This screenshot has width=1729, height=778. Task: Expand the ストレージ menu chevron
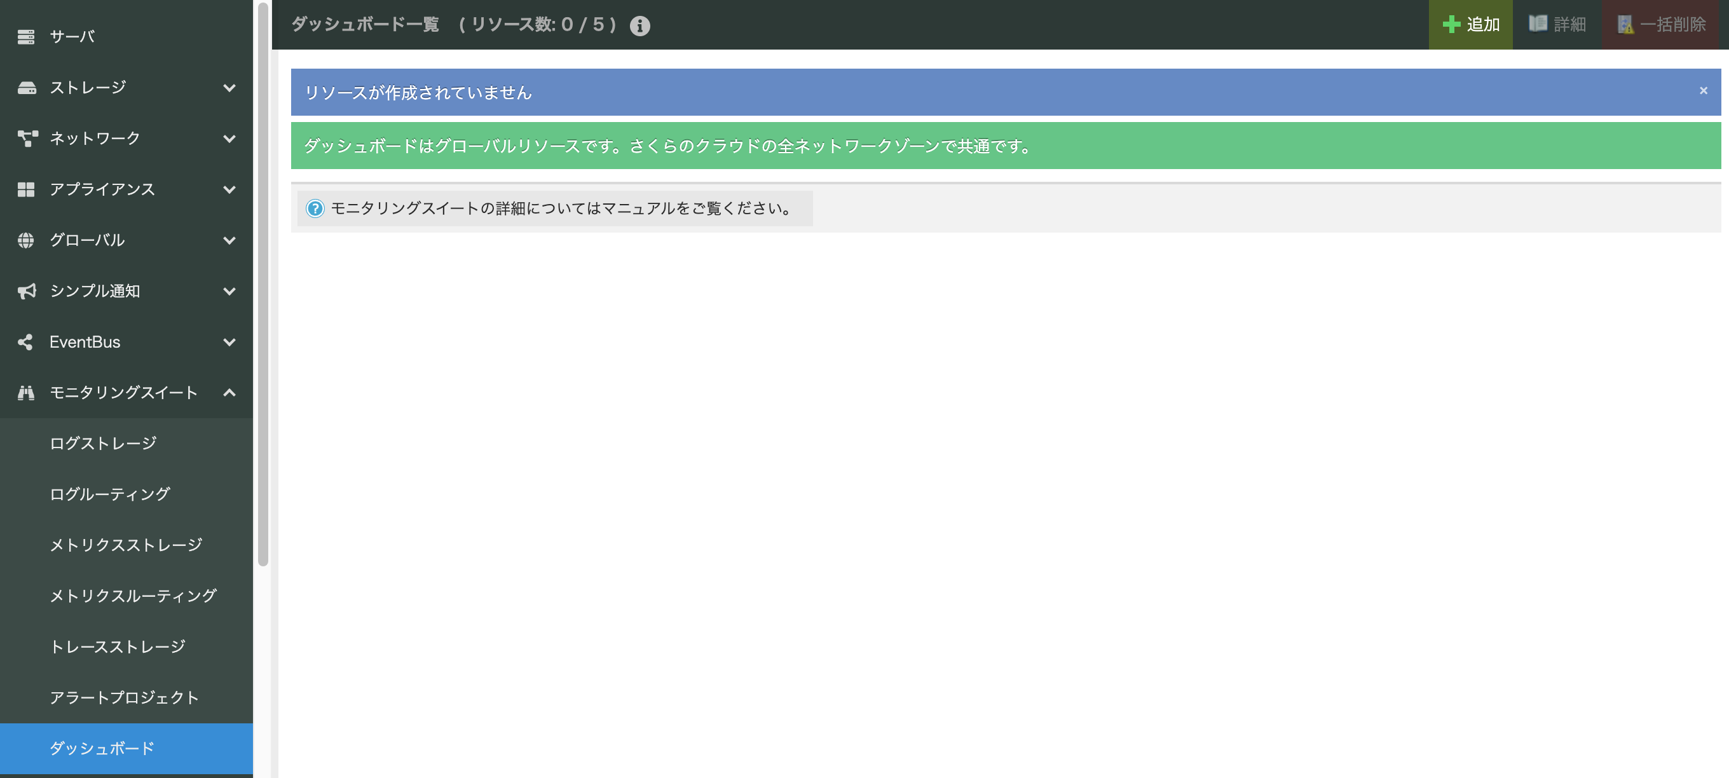230,87
